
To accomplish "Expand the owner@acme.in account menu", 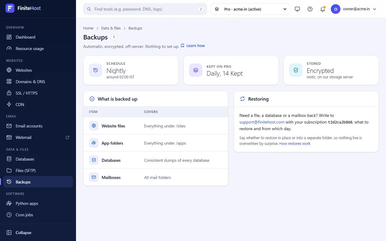I will (354, 9).
